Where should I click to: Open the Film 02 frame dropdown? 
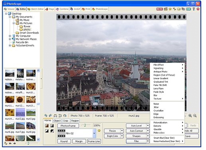coord(94,133)
